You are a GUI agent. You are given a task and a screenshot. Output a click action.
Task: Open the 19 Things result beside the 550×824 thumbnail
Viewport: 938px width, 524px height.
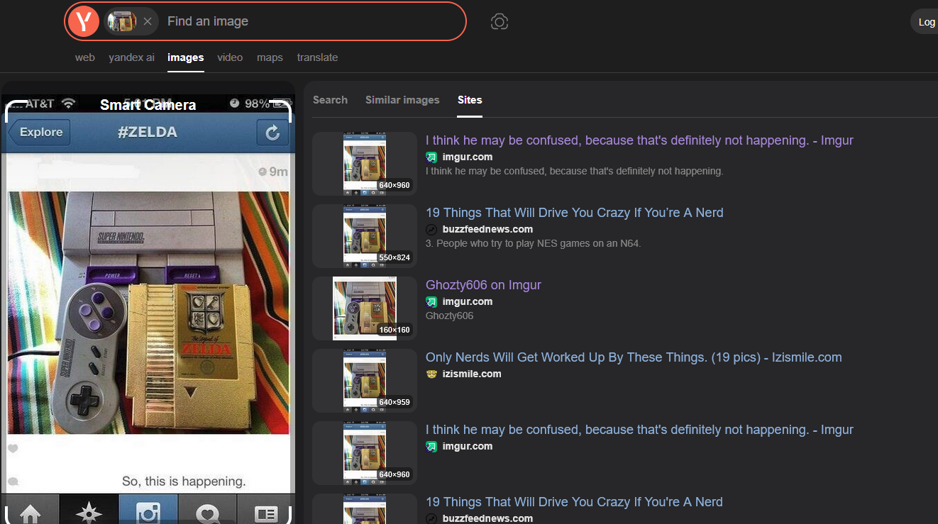click(575, 213)
